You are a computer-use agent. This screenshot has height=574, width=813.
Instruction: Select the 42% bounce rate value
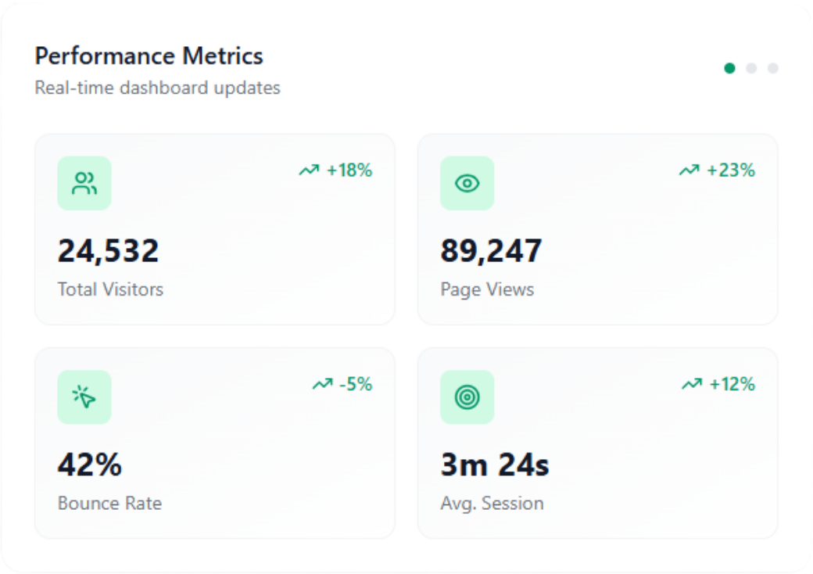coord(91,464)
